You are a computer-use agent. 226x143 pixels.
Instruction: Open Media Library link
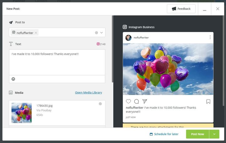(x=89, y=92)
